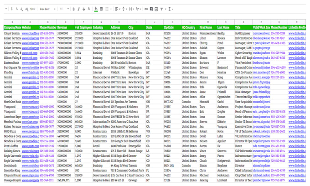Viewport: 310px width, 186px height.
Task: Open the 123 number format dropdown
Action: (x=33, y=9)
